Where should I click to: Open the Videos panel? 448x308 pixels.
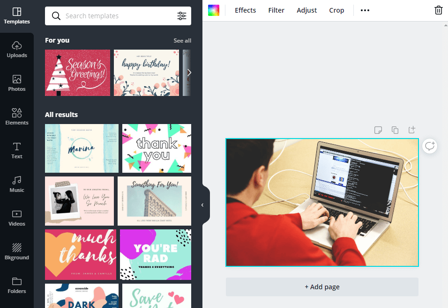(17, 218)
